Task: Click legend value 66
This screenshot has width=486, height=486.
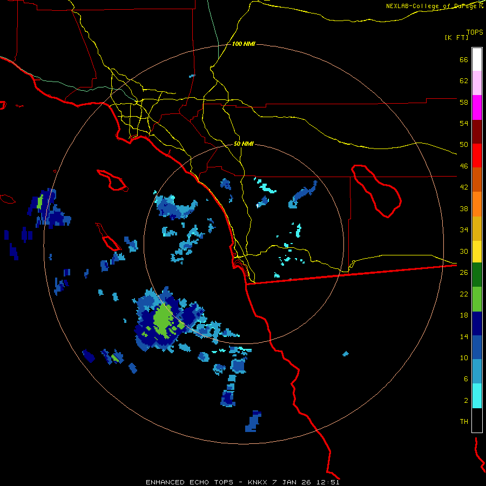Action: point(464,59)
